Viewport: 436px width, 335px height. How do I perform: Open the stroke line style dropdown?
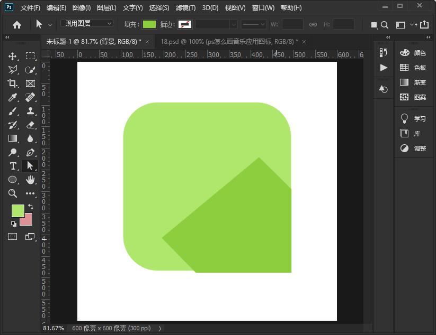[x=254, y=24]
